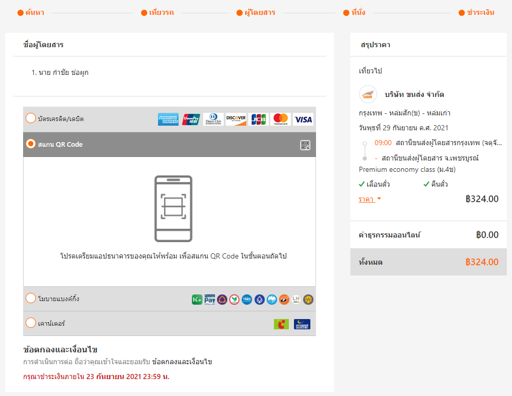Click the Big C counter logo
The width and height of the screenshot is (512, 396).
tap(281, 324)
